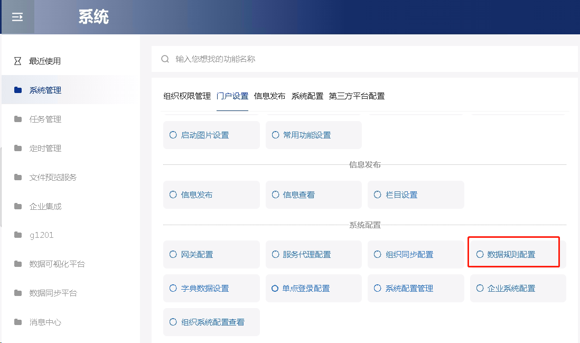Click circle icon on 组织同步配置 card
This screenshot has width=580, height=343.
(x=377, y=254)
